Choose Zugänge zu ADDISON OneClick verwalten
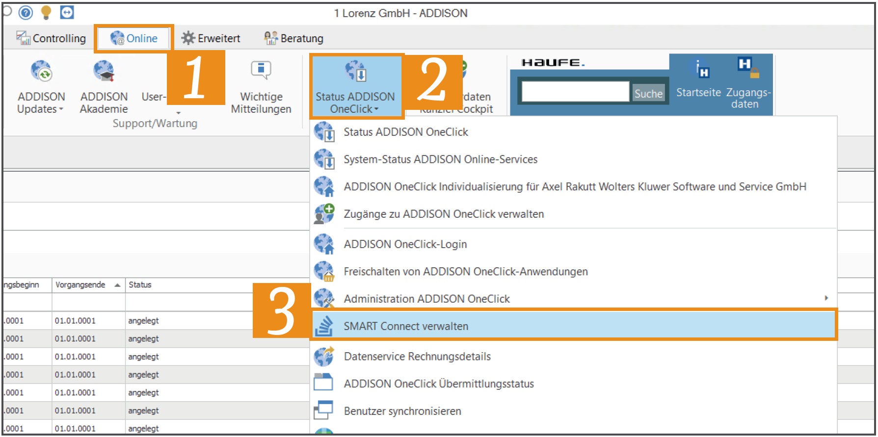 click(x=574, y=214)
